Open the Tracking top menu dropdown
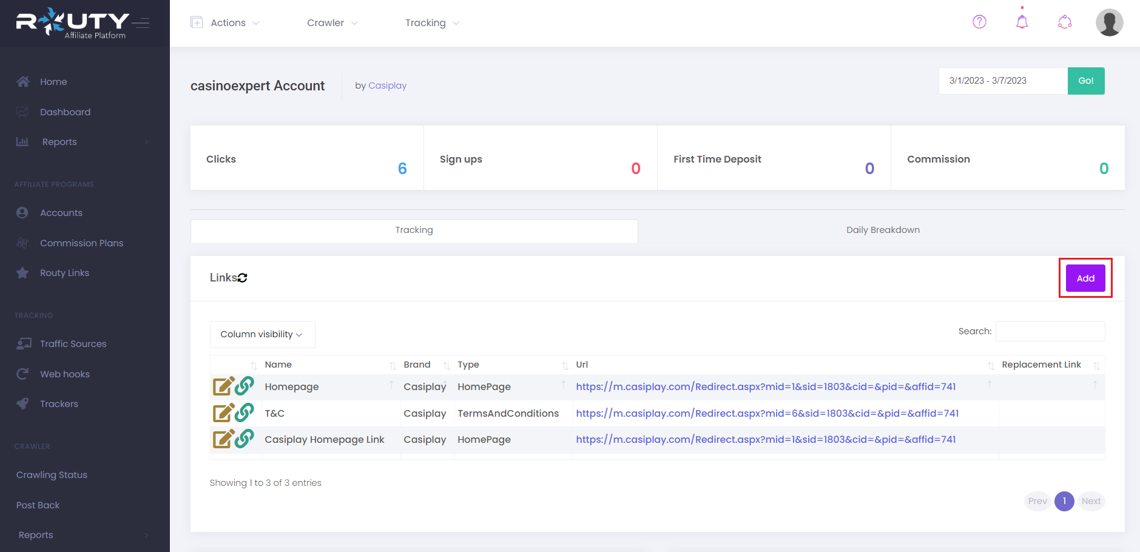1140x552 pixels. pyautogui.click(x=432, y=23)
